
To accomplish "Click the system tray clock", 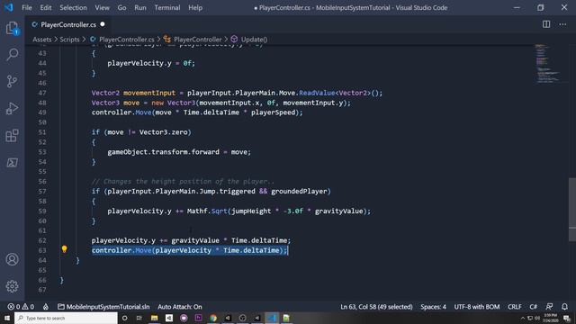I will coord(550,318).
